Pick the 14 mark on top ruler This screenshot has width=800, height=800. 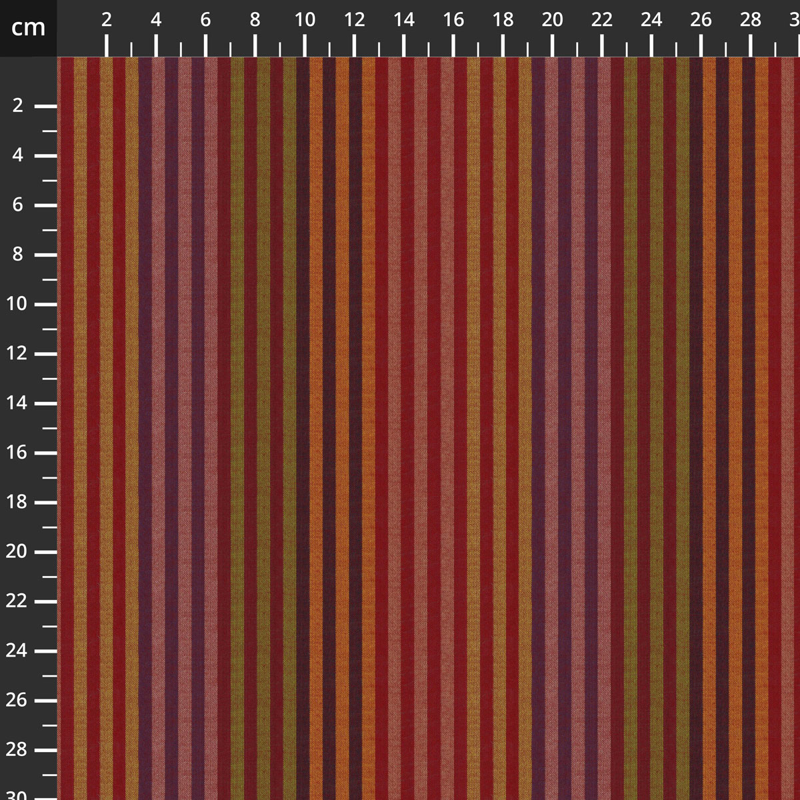(x=403, y=21)
